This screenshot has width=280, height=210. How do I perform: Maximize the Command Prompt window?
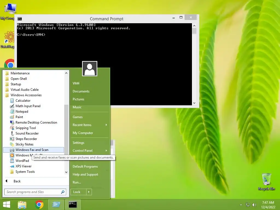tap(181, 17)
